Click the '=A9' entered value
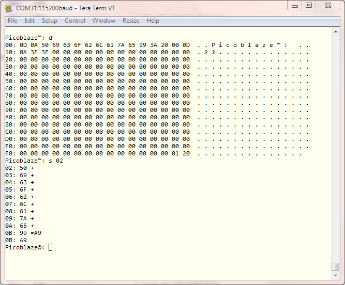Viewport: 345px width, 285px height. 36,233
